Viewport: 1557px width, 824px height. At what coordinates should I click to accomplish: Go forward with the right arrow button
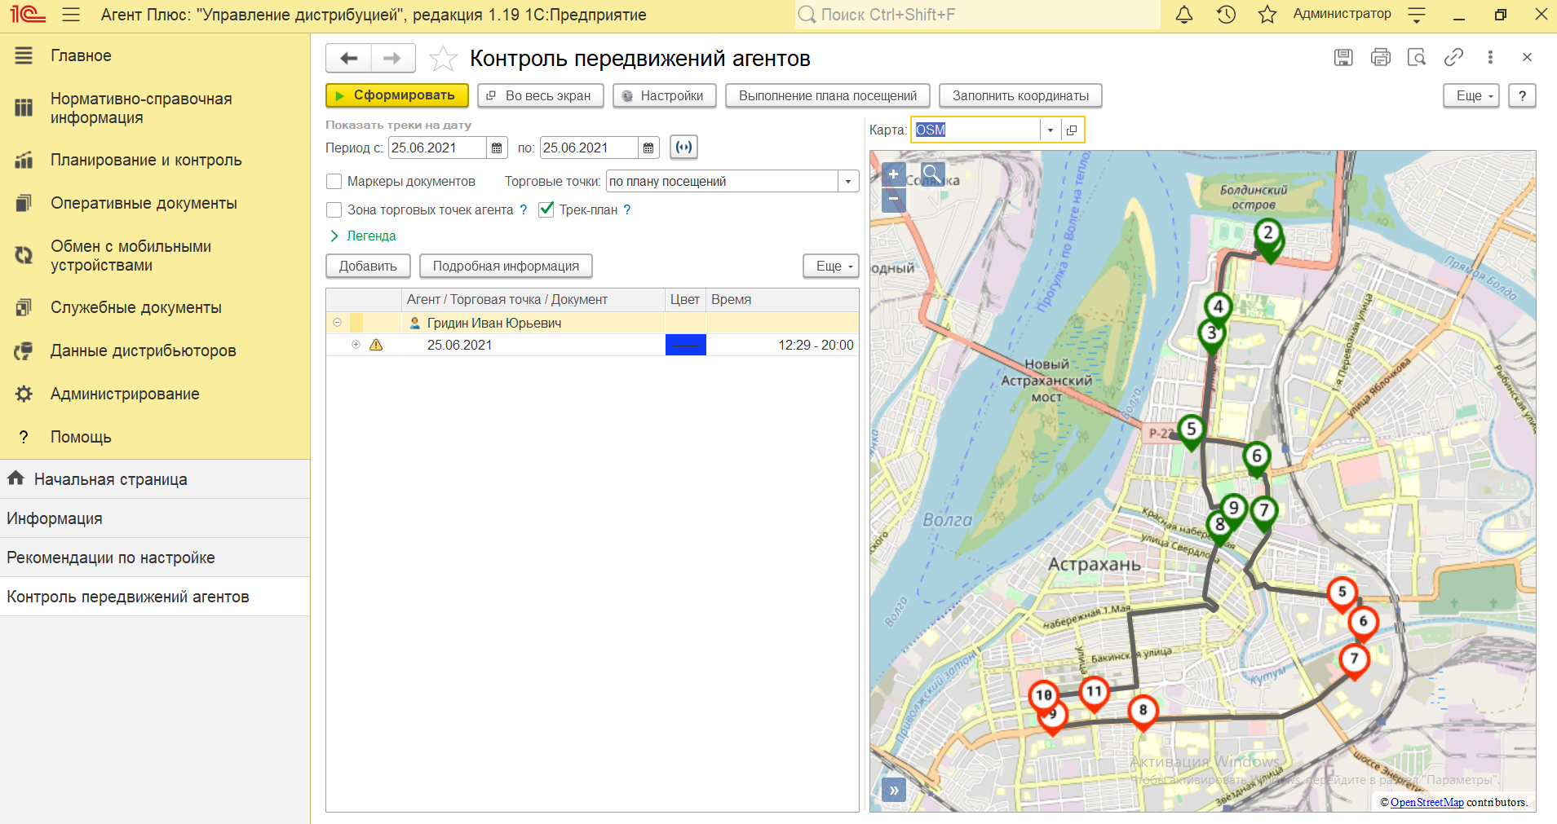(393, 58)
